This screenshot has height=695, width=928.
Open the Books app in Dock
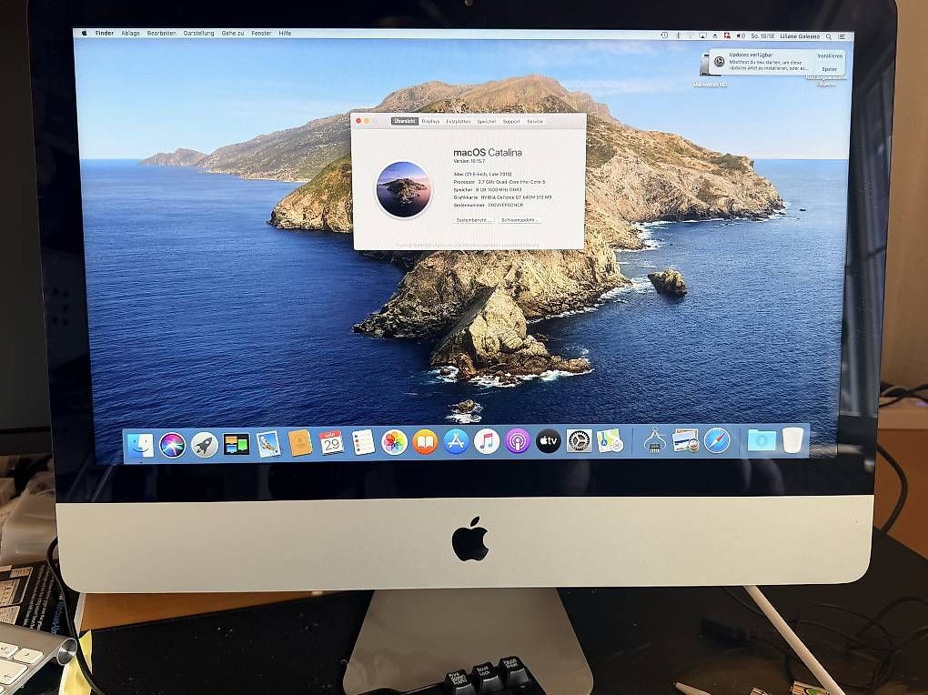425,441
